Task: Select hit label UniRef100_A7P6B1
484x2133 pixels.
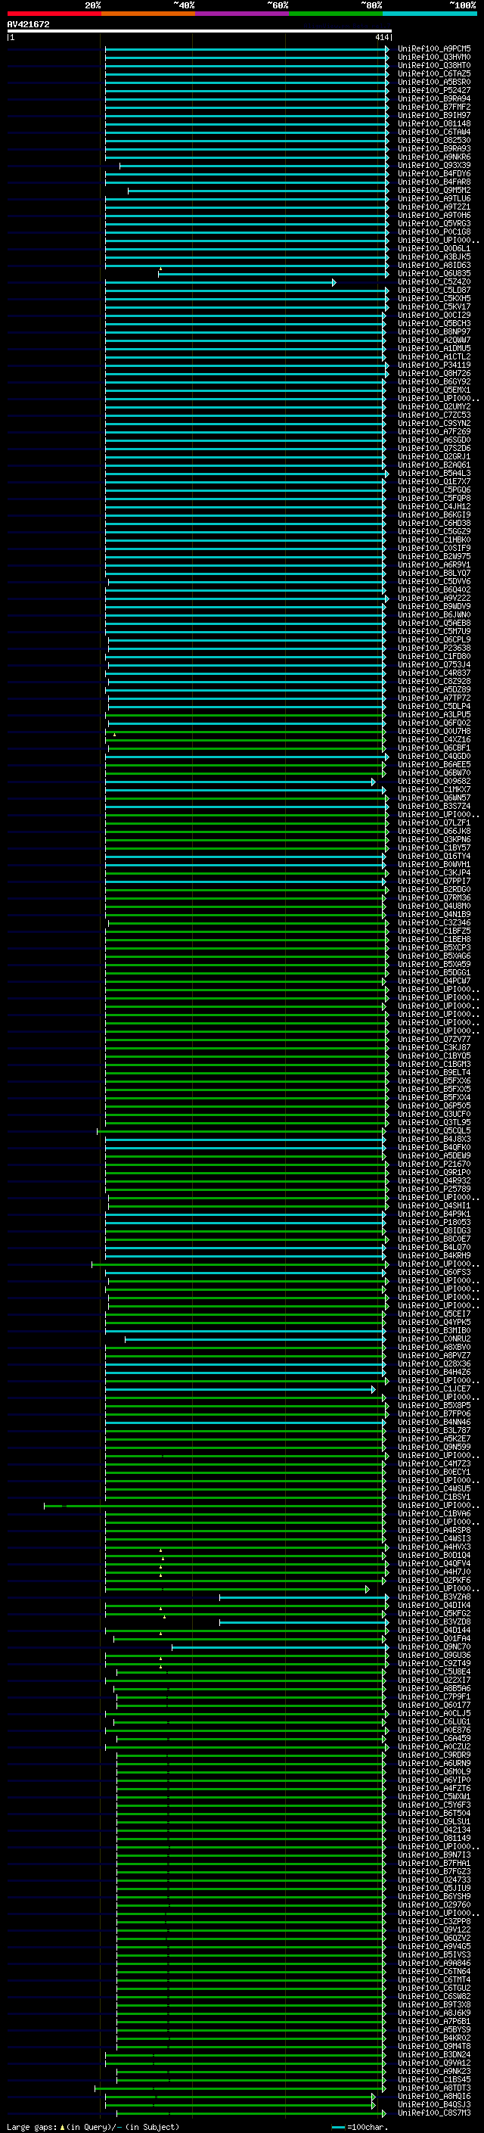Action: 434,2021
